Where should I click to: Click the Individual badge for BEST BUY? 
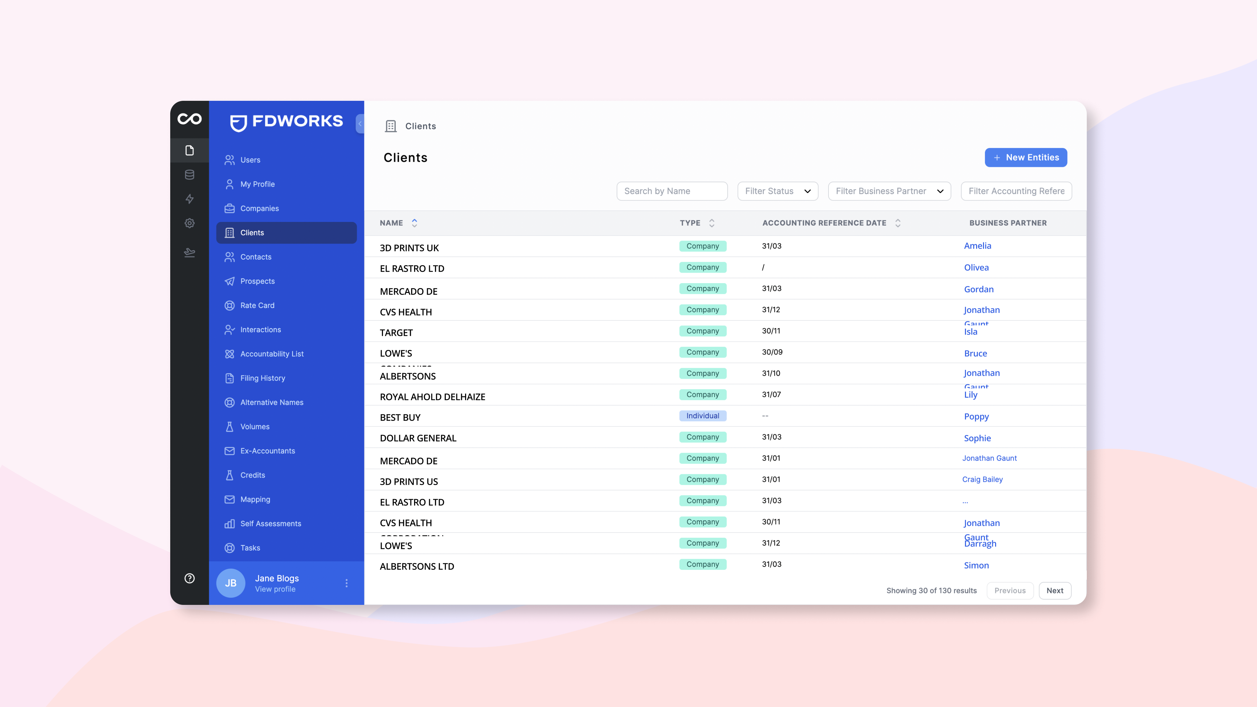(x=703, y=416)
